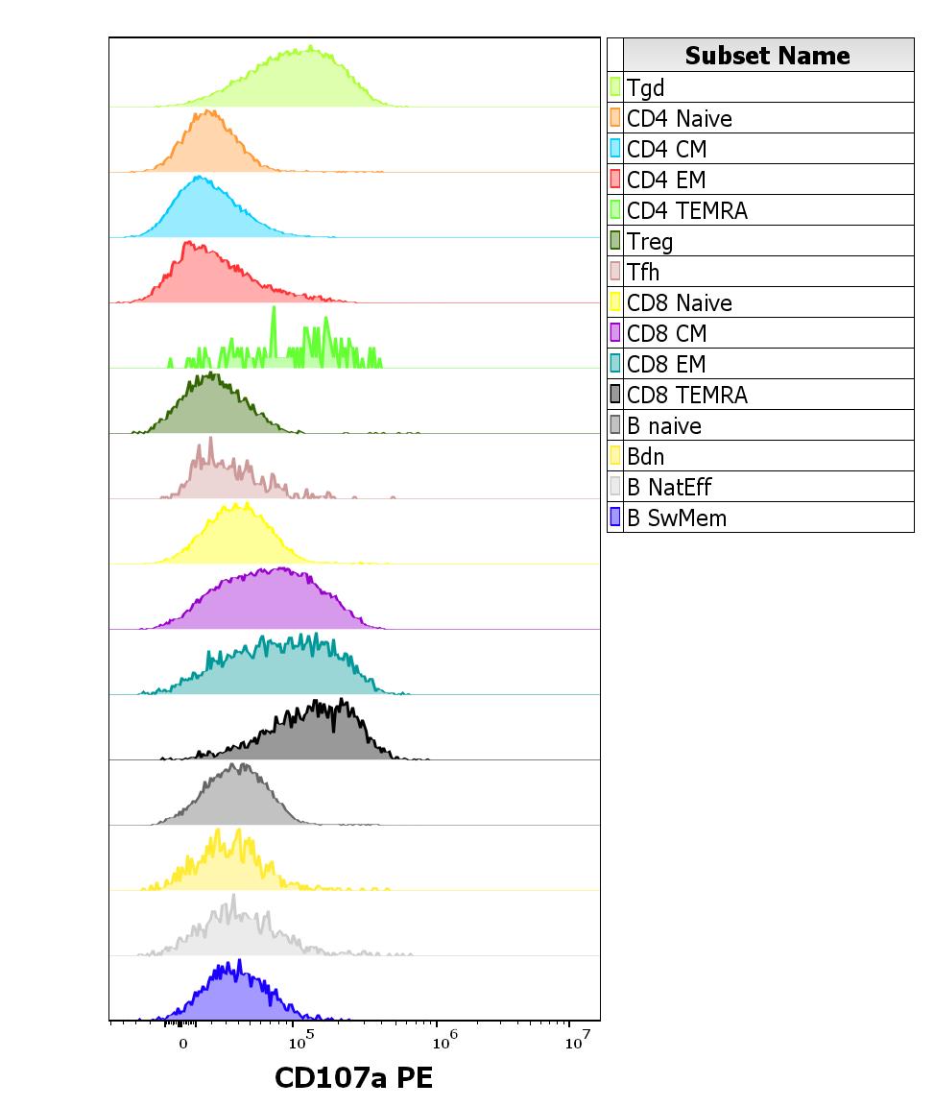934x1107 pixels.
Task: Click the Tgd color swatch in legend
Action: 614,87
